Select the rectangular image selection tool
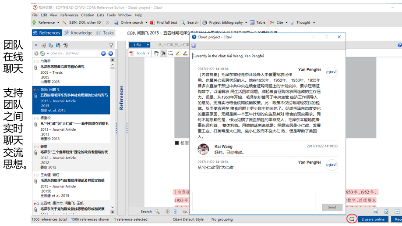The image size is (402, 226). pyautogui.click(x=170, y=53)
